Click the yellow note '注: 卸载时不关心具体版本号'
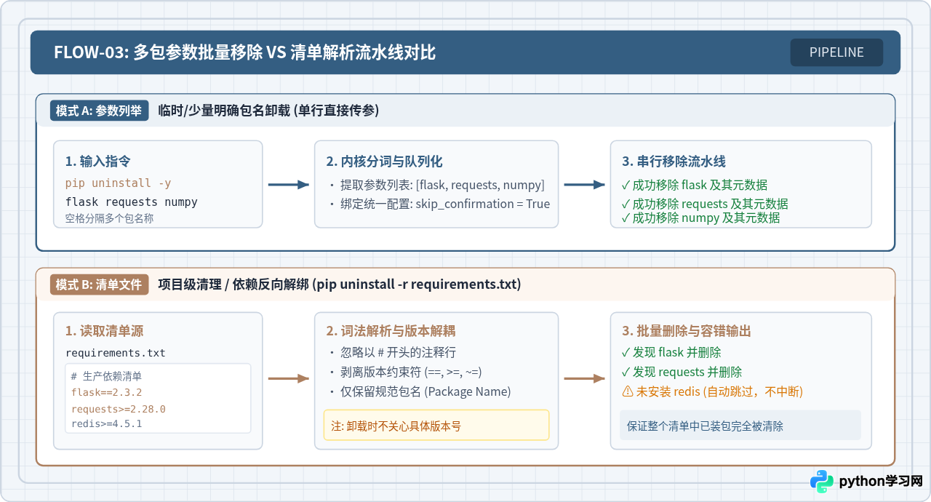931x502 pixels. click(436, 426)
